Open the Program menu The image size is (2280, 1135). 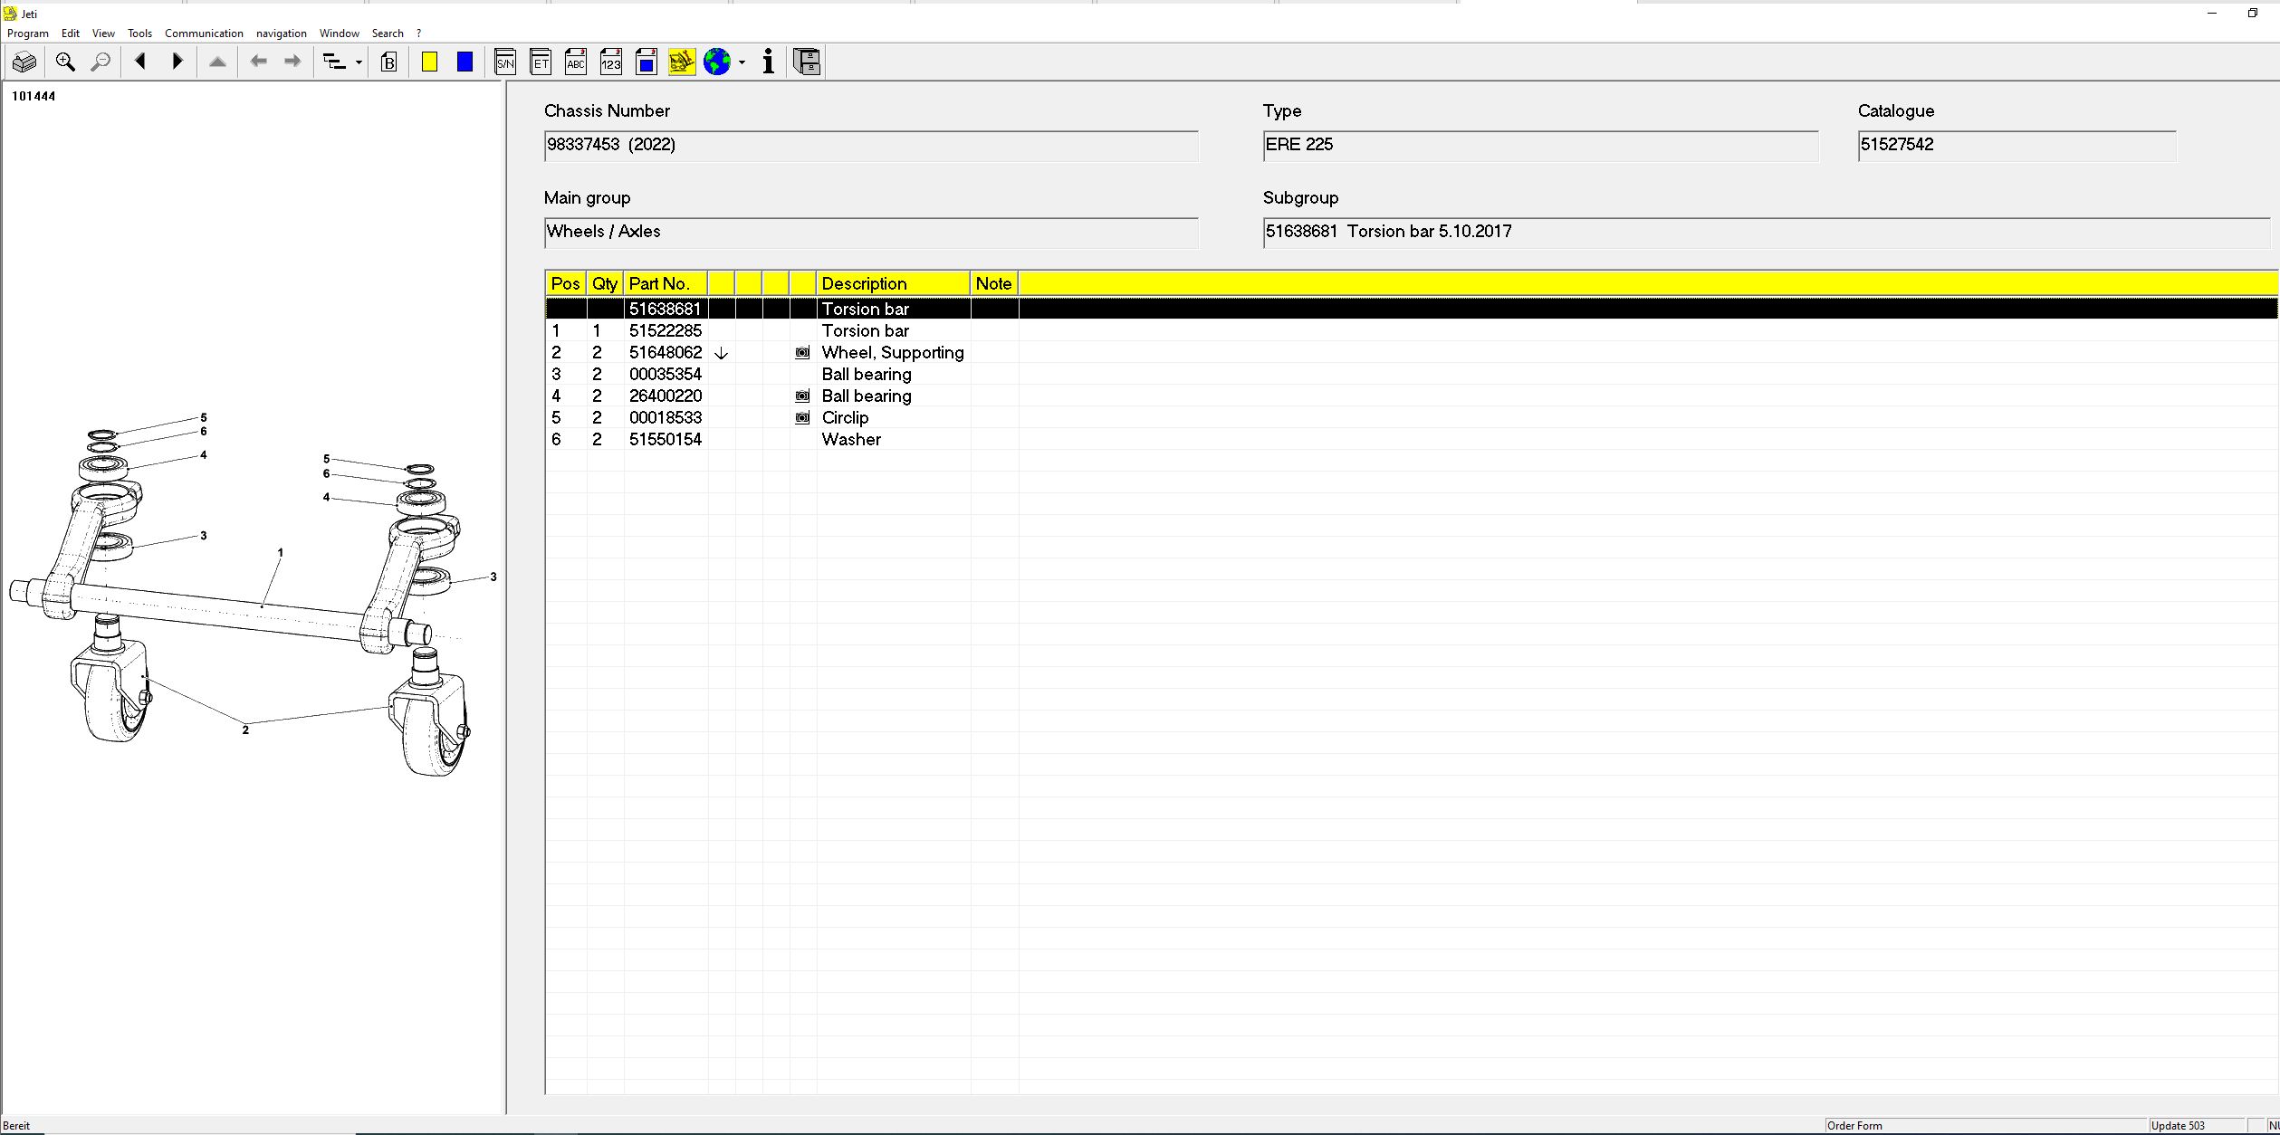(x=28, y=33)
